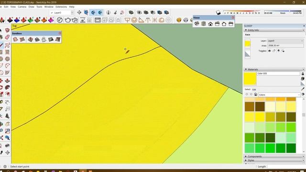This screenshot has width=306, height=172.
Task: Select the Line pencil tool in left toolbar
Action: (x=1, y=45)
